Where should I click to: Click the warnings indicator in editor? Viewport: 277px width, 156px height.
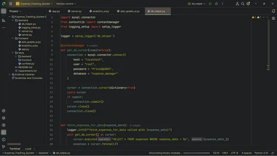pos(256,17)
